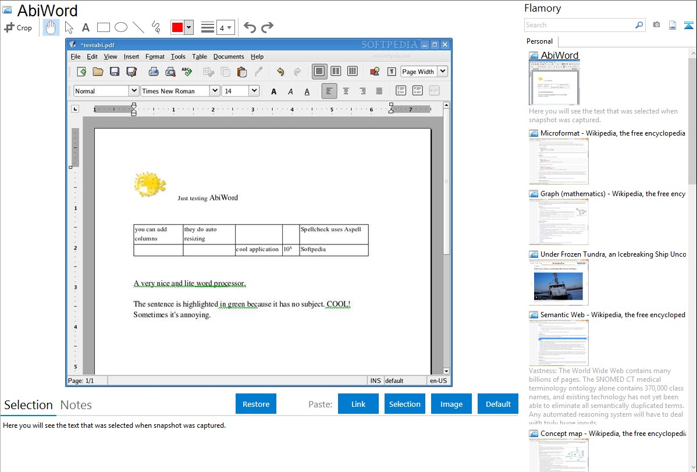Open the AbiWord snapshot title link
The image size is (697, 472).
[x=559, y=55]
